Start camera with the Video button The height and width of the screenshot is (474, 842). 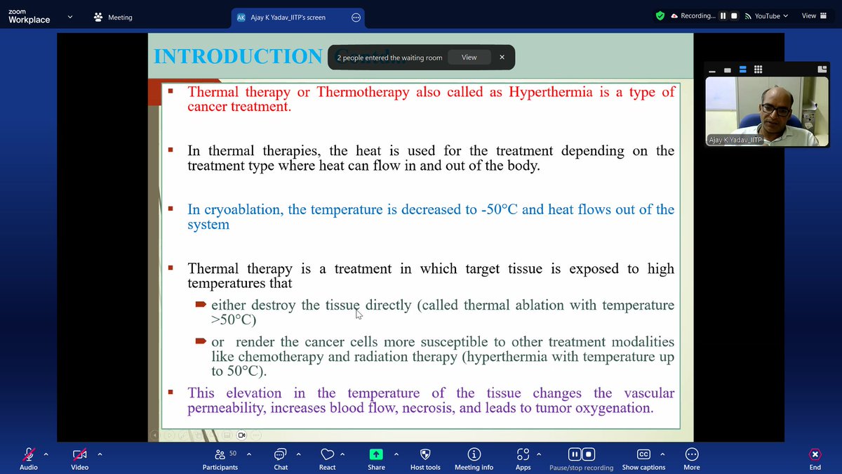click(80, 459)
